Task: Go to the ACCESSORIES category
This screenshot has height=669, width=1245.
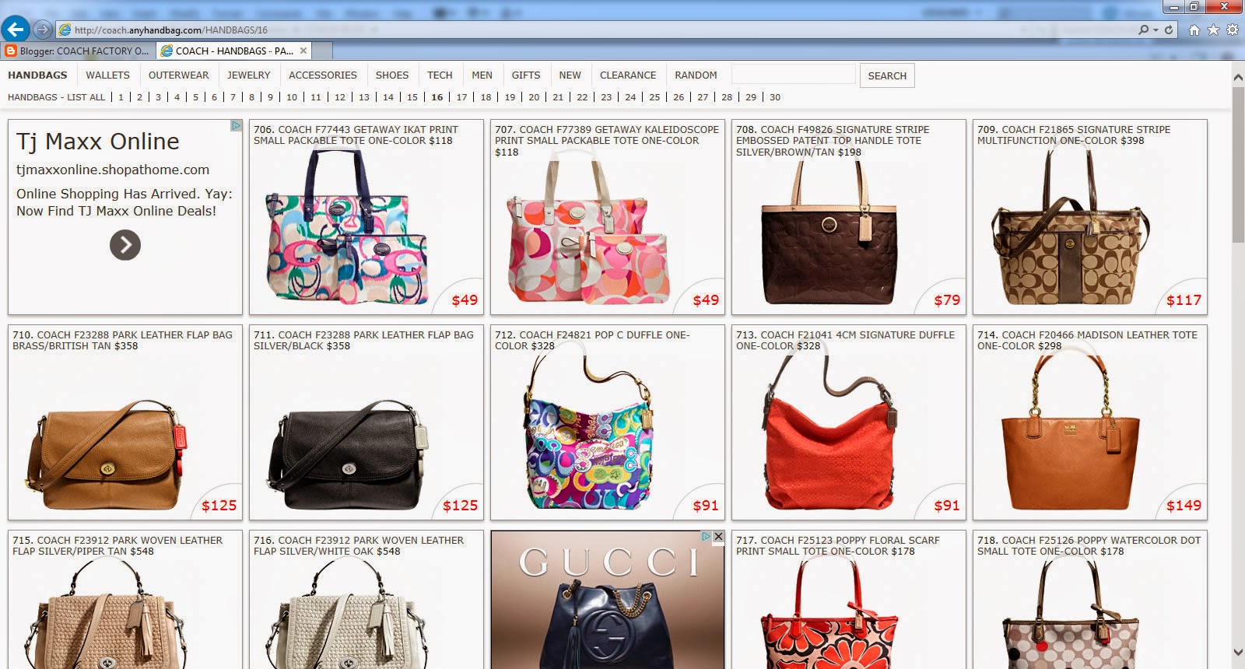Action: click(322, 75)
